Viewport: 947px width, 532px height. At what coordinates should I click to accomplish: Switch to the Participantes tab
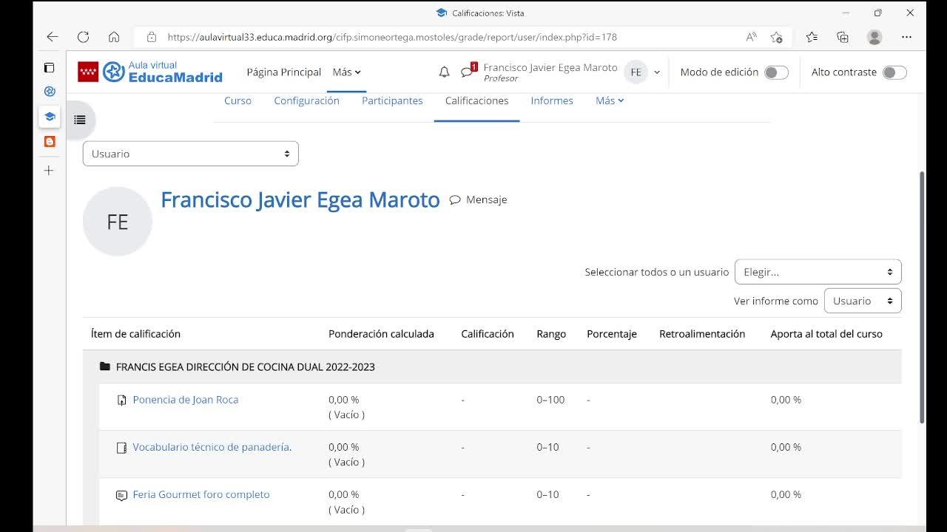click(392, 100)
